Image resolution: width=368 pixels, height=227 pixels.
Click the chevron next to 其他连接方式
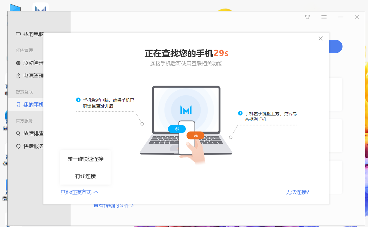96,192
